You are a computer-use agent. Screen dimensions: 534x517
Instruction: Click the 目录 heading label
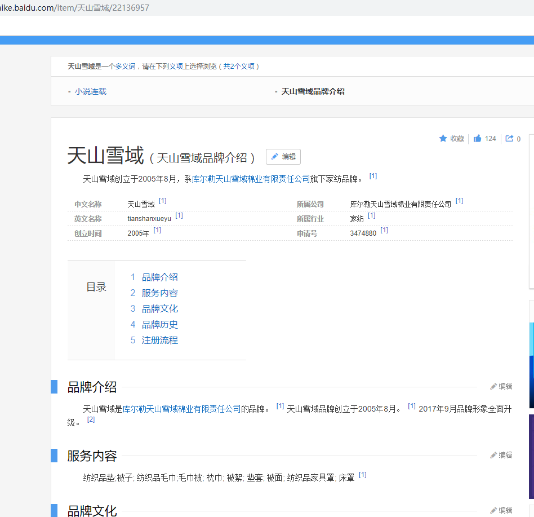pos(96,287)
